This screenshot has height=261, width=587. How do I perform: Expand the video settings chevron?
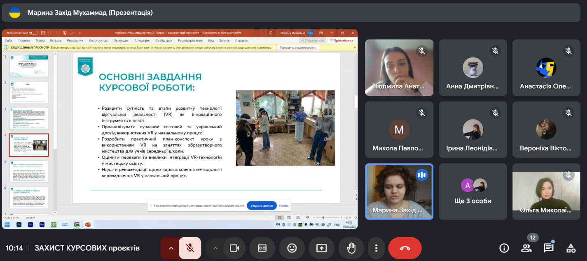215,248
